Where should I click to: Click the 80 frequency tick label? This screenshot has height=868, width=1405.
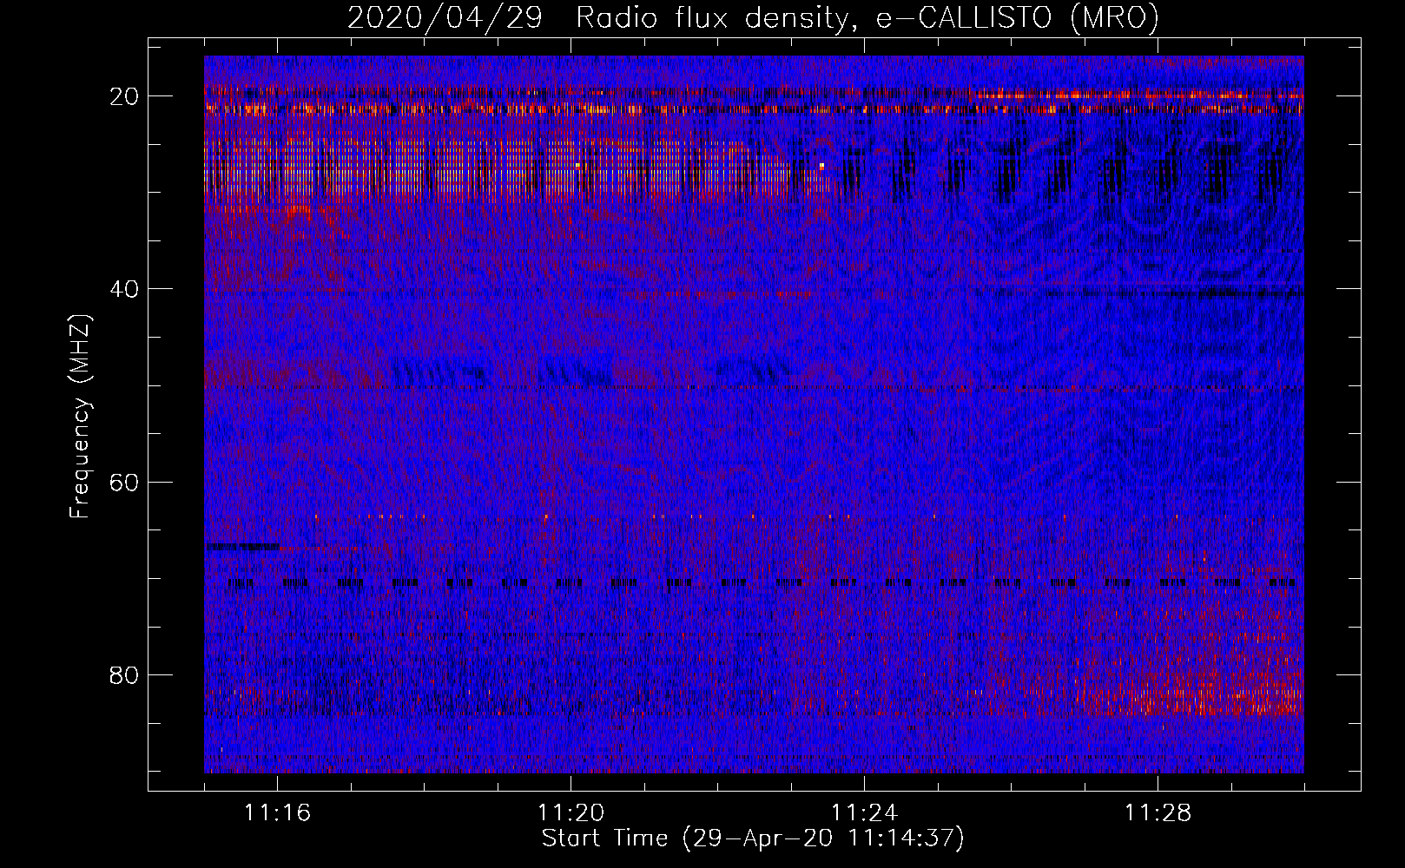coord(124,674)
